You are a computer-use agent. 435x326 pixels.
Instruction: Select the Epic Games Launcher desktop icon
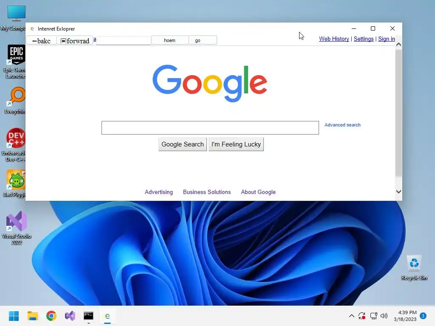(x=14, y=62)
